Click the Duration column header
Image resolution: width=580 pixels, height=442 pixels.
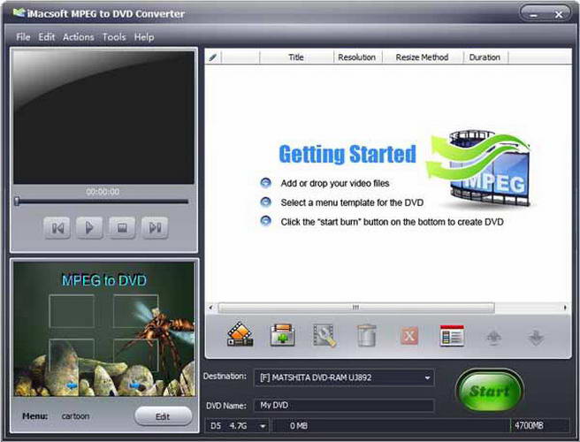pyautogui.click(x=485, y=57)
